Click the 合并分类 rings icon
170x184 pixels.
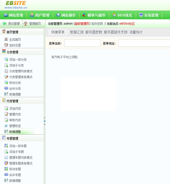6,88
